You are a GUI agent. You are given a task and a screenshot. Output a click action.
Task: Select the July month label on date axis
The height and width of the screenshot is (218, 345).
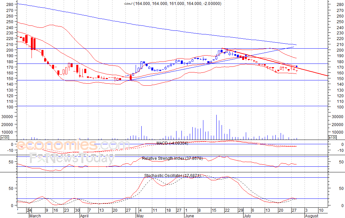(x=247, y=216)
